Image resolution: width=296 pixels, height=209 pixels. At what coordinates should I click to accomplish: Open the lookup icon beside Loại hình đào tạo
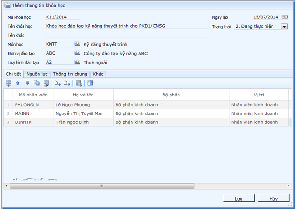coord(78,62)
